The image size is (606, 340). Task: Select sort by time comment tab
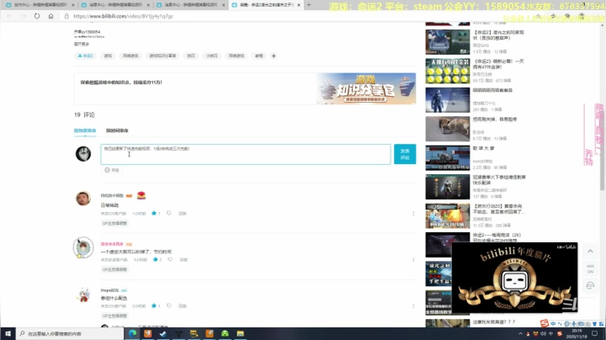click(117, 130)
